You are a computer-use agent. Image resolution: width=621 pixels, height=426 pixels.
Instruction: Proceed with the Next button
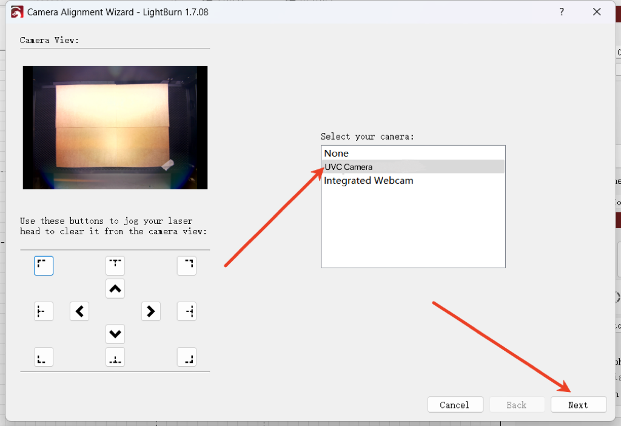pyautogui.click(x=579, y=405)
